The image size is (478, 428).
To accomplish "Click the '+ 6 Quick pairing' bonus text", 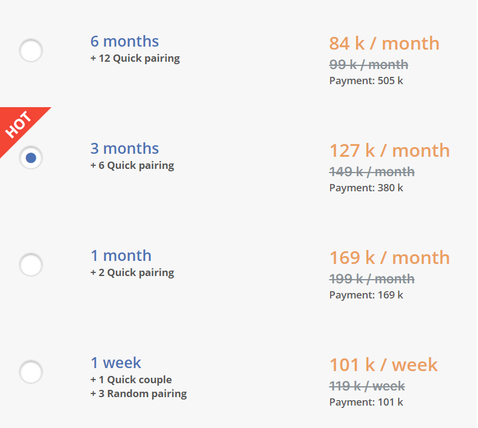I will pyautogui.click(x=132, y=165).
